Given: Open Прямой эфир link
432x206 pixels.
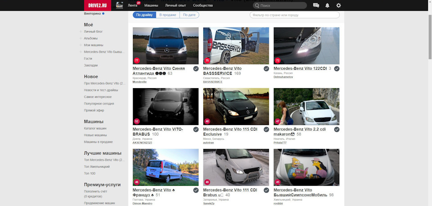Looking at the screenshot, I should point(94,111).
